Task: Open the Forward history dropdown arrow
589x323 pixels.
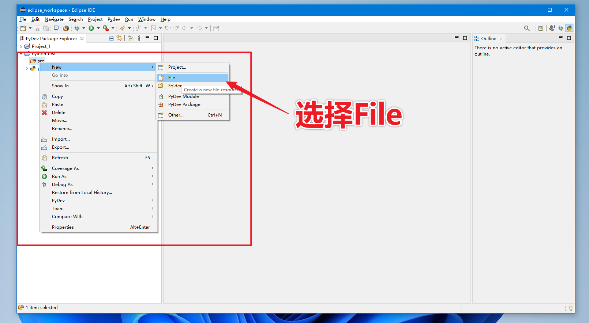Action: click(x=206, y=28)
